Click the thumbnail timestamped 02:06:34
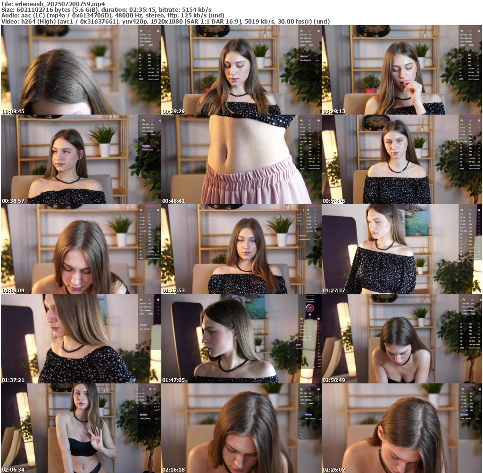 tap(81, 428)
